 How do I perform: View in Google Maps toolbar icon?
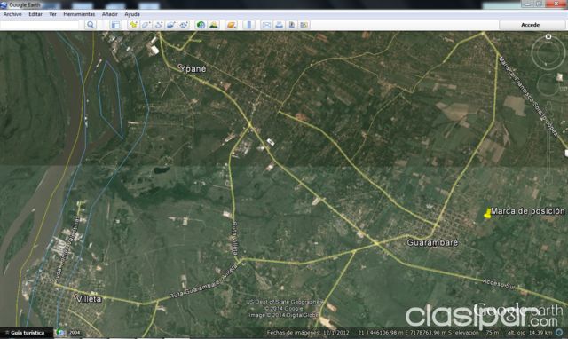(x=304, y=25)
